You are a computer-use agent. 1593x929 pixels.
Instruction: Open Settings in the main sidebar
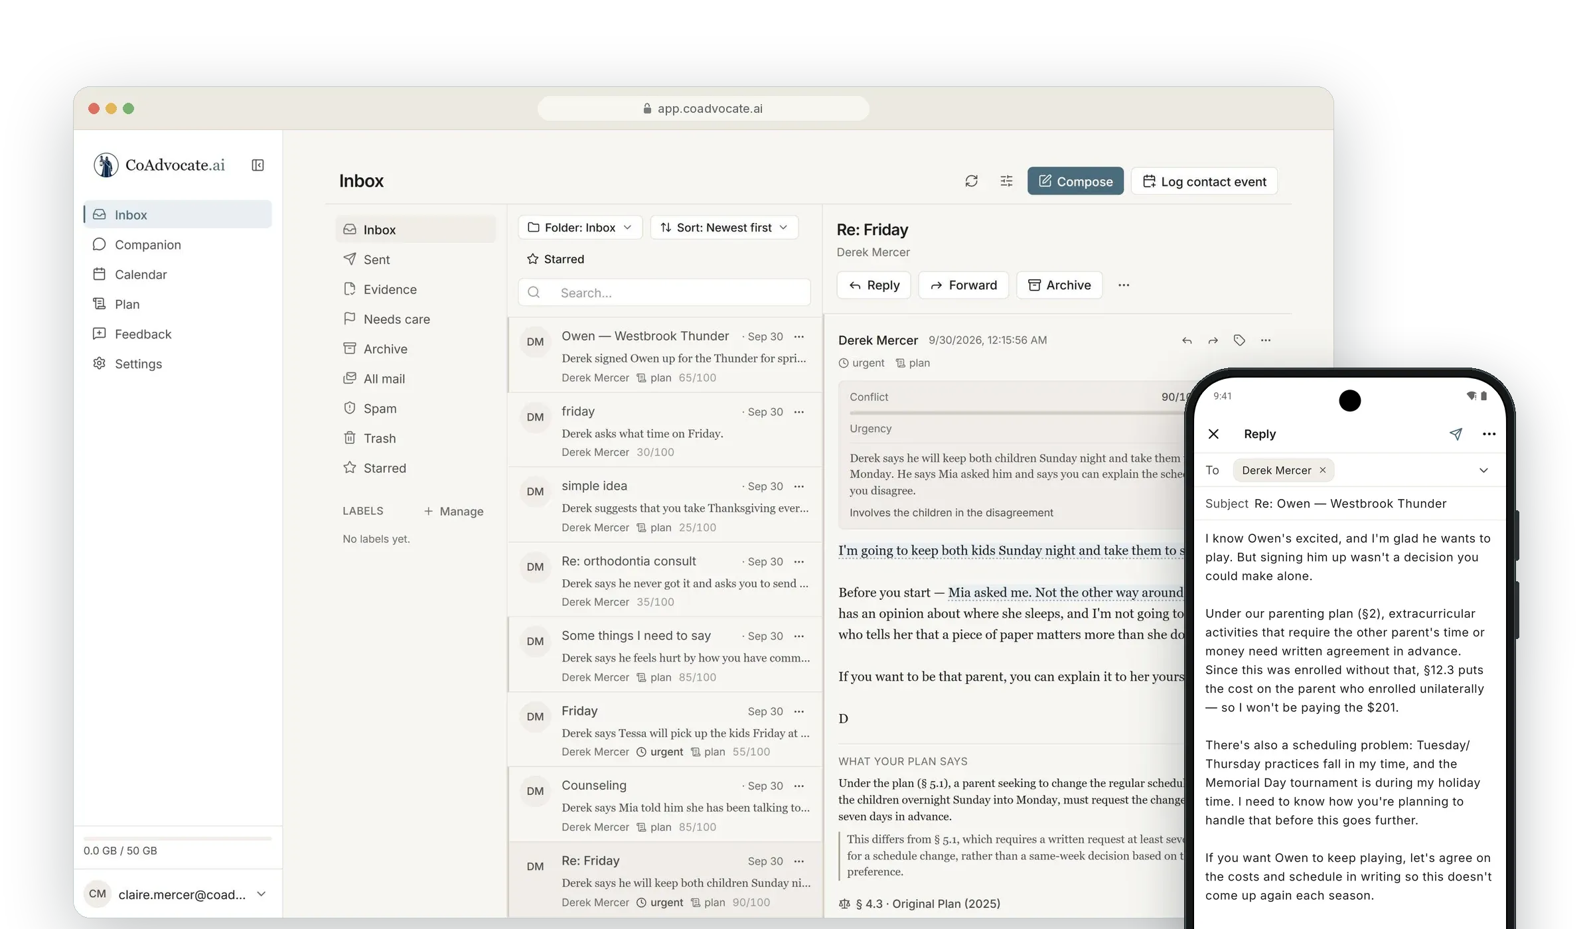tap(177, 364)
